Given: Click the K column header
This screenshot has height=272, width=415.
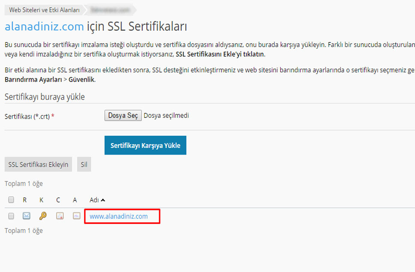Looking at the screenshot, I should tap(41, 200).
